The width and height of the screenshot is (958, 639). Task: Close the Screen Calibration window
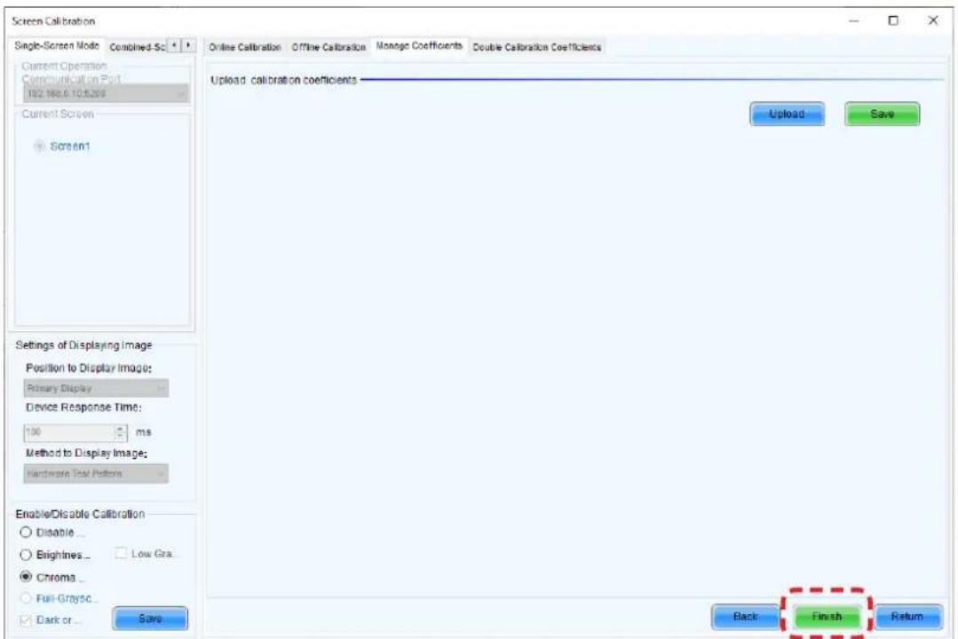(x=933, y=20)
